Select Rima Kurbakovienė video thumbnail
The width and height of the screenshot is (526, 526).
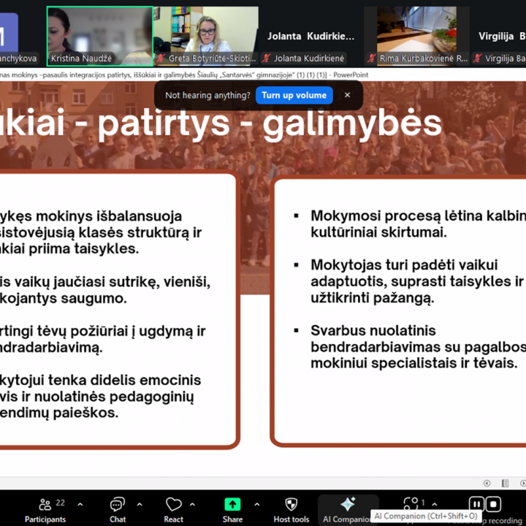[x=416, y=35]
